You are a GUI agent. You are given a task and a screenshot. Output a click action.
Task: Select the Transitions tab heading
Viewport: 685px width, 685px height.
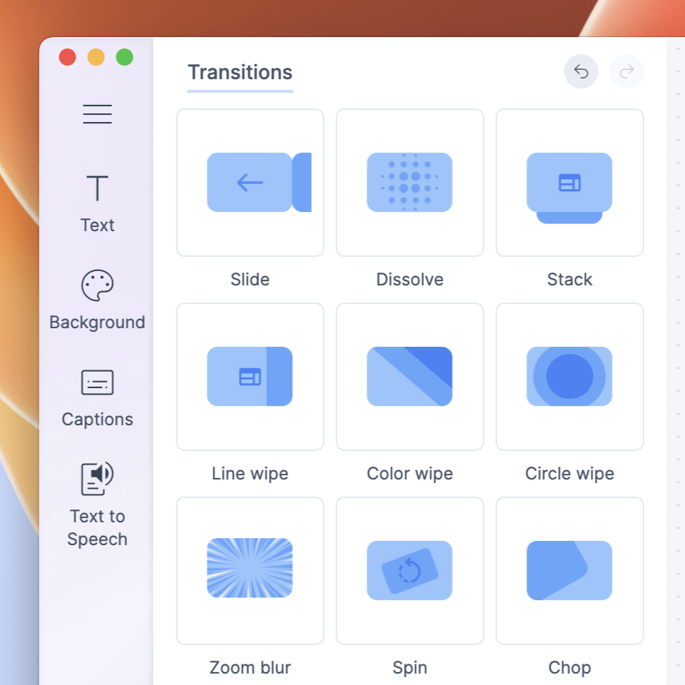pyautogui.click(x=240, y=73)
